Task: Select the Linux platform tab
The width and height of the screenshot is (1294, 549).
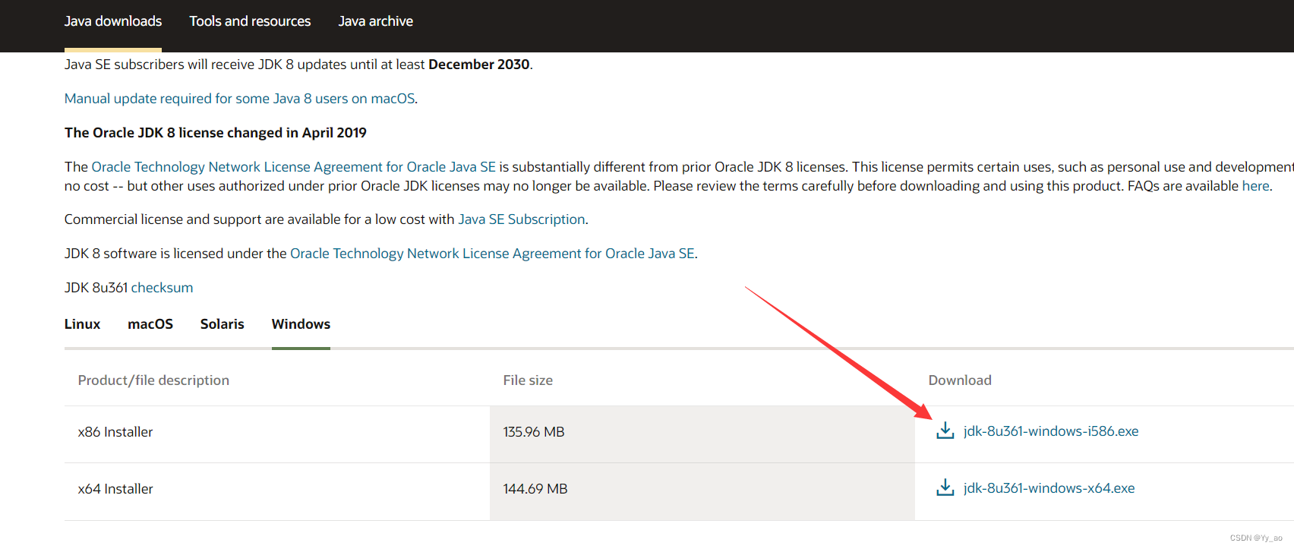Action: pyautogui.click(x=82, y=324)
